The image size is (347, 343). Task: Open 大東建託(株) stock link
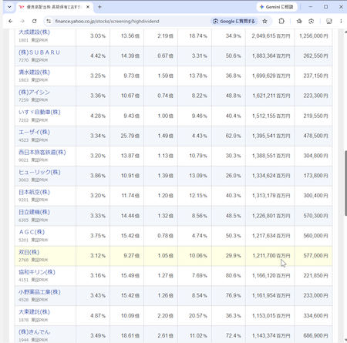(34, 312)
